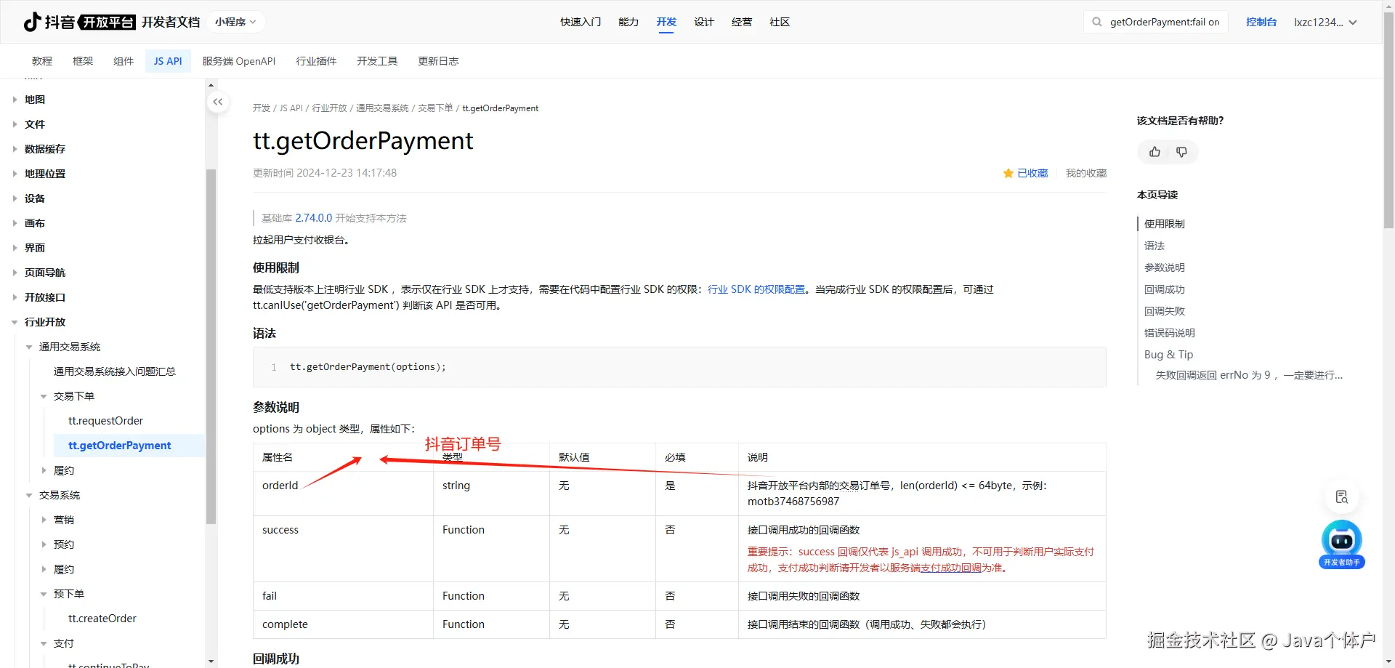Screen dimensions: 1395x668
Task: Jump to 语法 in page guide
Action: (1155, 246)
